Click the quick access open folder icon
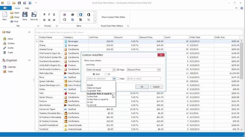 (x=14, y=3)
